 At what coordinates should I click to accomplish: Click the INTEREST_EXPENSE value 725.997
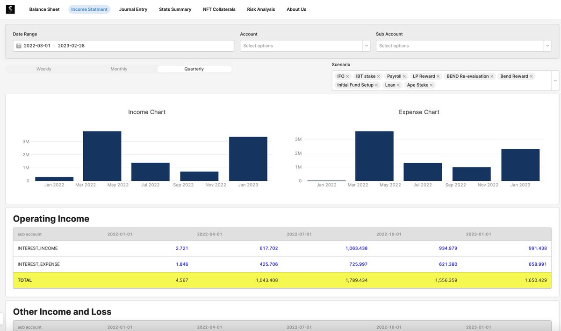pyautogui.click(x=358, y=264)
